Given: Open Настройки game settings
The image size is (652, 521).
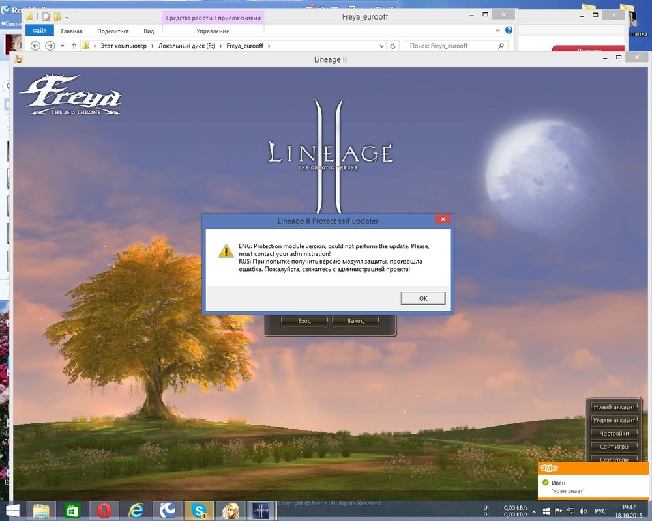Looking at the screenshot, I should tap(614, 433).
